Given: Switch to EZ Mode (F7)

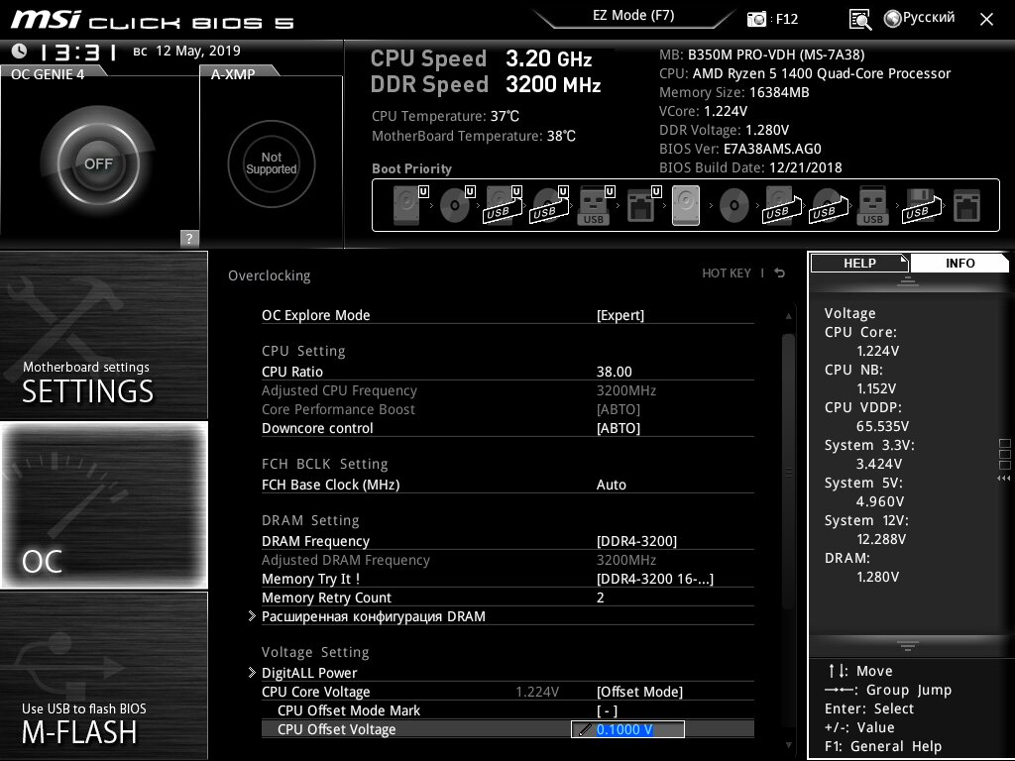Looking at the screenshot, I should coord(633,16).
